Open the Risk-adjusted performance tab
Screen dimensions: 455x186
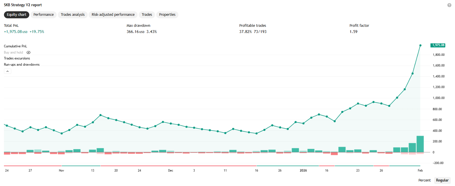point(113,15)
